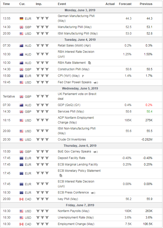Click the Cur. column header
This screenshot has height=228, width=163.
pos(22,4)
